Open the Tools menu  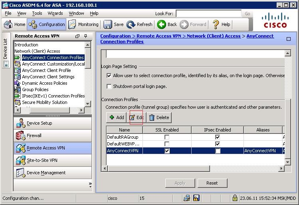pyautogui.click(x=37, y=13)
